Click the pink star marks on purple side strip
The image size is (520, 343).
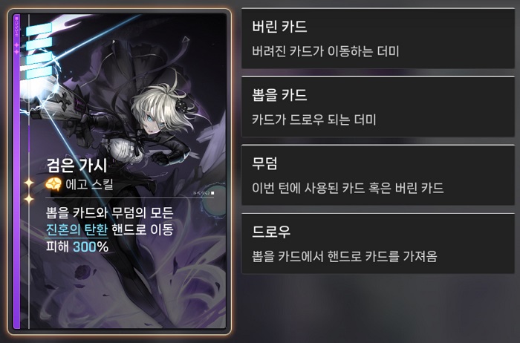coord(16,48)
